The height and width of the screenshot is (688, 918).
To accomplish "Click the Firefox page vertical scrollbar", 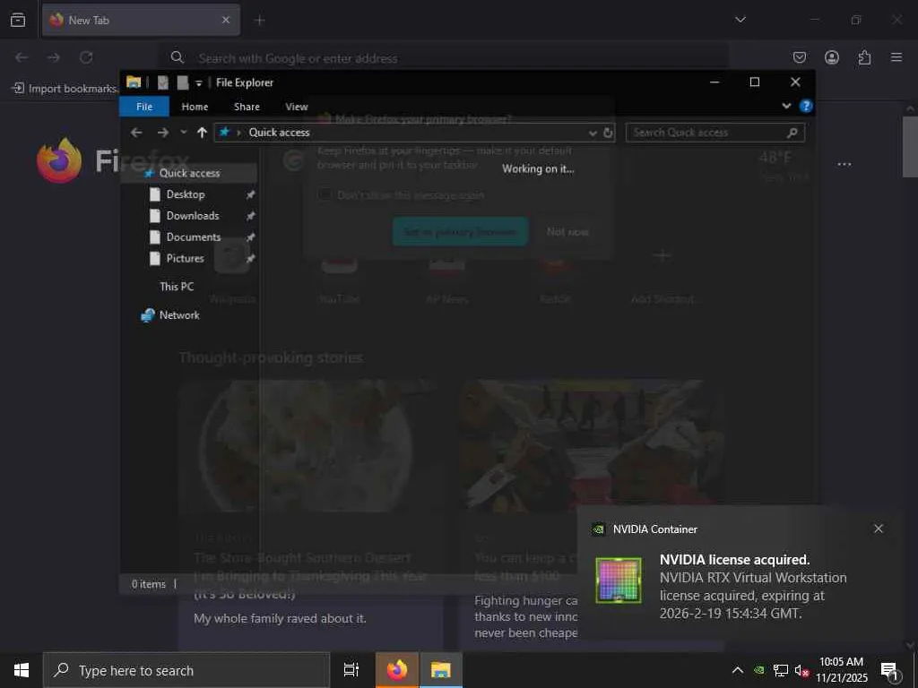I will click(910, 146).
